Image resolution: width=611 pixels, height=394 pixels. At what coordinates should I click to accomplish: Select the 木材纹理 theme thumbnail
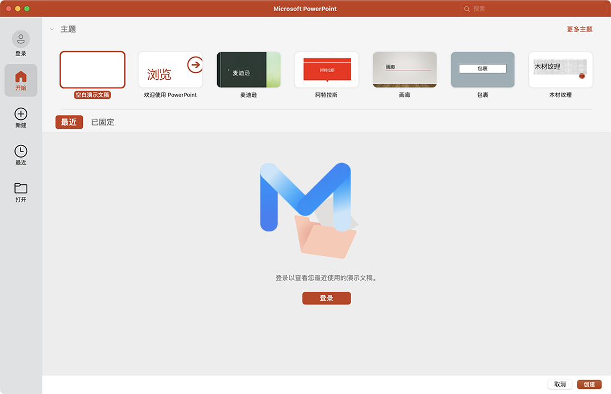point(560,70)
